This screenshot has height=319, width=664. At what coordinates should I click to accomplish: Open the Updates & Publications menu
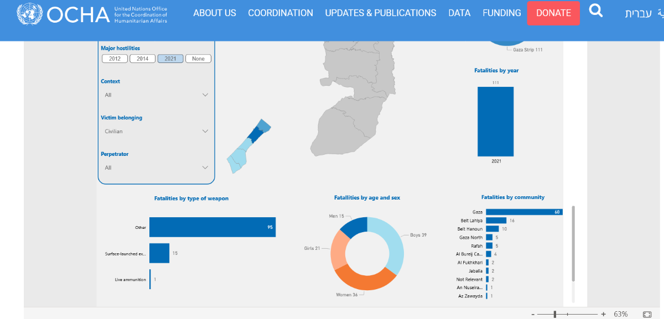pos(380,13)
